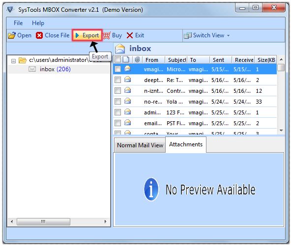Click envelope icon of Micro... email

coord(127,69)
